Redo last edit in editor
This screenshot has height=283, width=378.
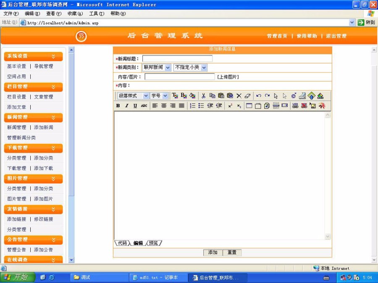pyautogui.click(x=267, y=96)
